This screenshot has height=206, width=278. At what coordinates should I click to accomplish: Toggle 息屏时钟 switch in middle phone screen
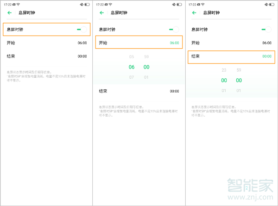(x=174, y=30)
